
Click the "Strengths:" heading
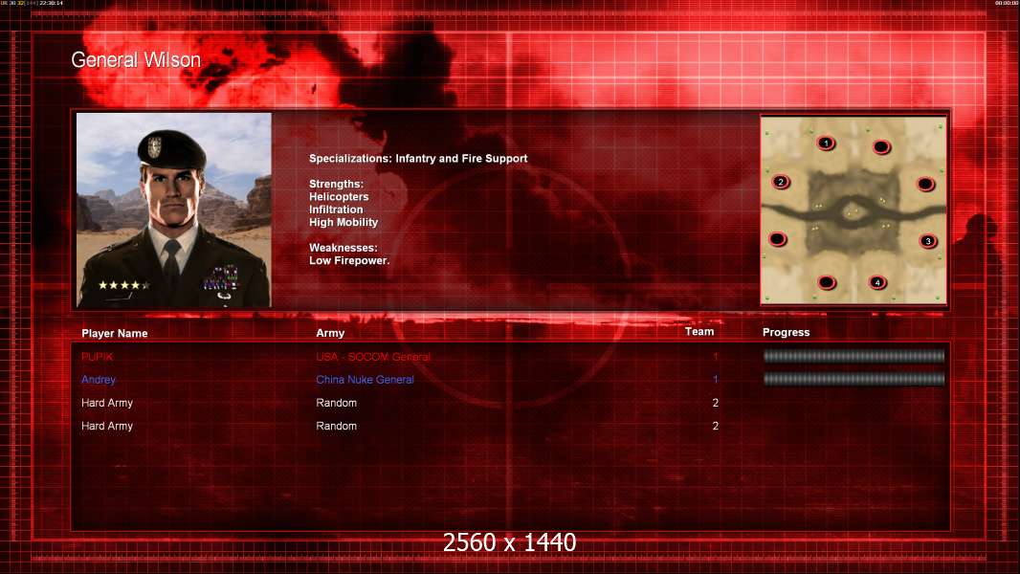pos(336,184)
